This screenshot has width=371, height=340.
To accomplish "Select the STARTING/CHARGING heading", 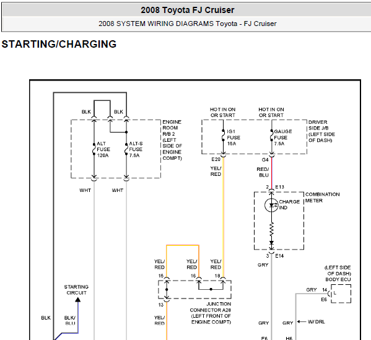I will pyautogui.click(x=59, y=44).
